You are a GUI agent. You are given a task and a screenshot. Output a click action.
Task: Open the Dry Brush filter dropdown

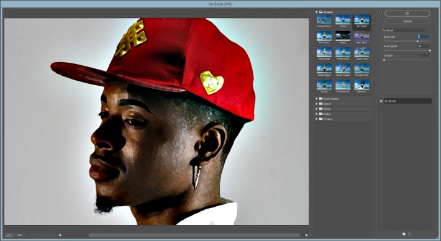[404, 30]
